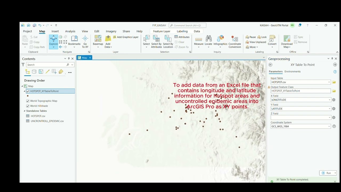
Task: Click the notifications bell icon
Action: (x=300, y=25)
